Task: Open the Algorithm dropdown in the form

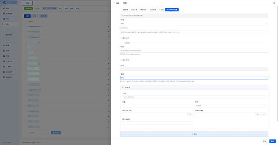Action: pyautogui.click(x=194, y=78)
